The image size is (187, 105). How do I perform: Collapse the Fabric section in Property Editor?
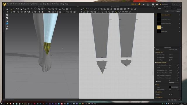click(x=155, y=85)
